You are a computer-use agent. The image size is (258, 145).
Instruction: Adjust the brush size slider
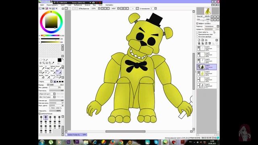coord(56,85)
